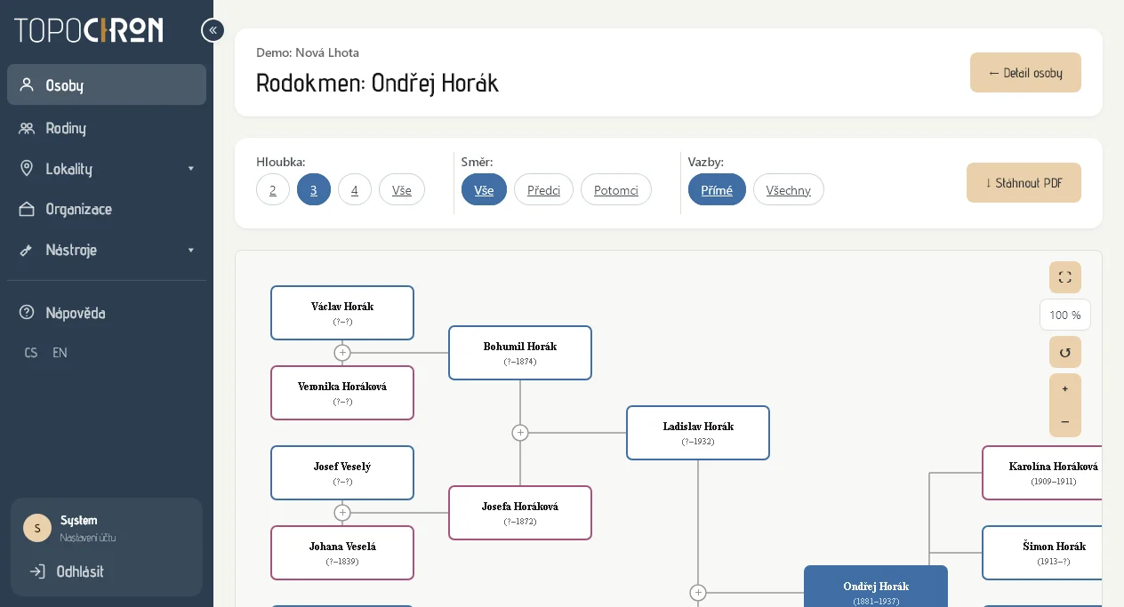1124x607 pixels.
Task: Open the Organizace section
Action: [x=107, y=209]
